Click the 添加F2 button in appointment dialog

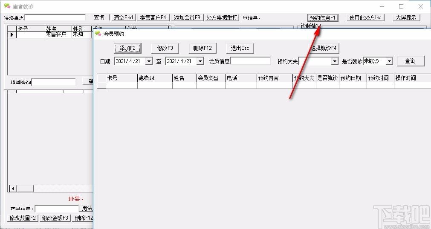(127, 48)
